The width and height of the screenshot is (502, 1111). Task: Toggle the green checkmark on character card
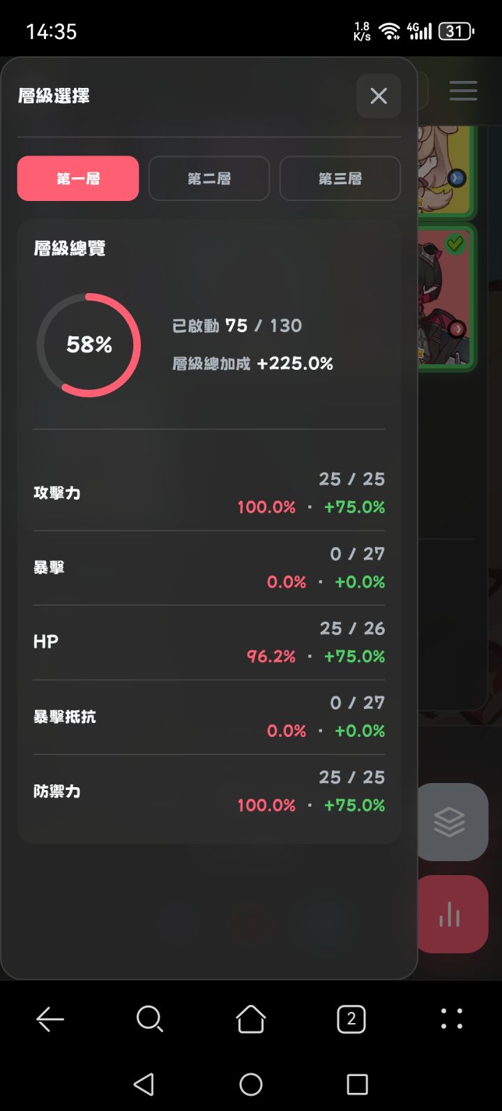tap(455, 244)
